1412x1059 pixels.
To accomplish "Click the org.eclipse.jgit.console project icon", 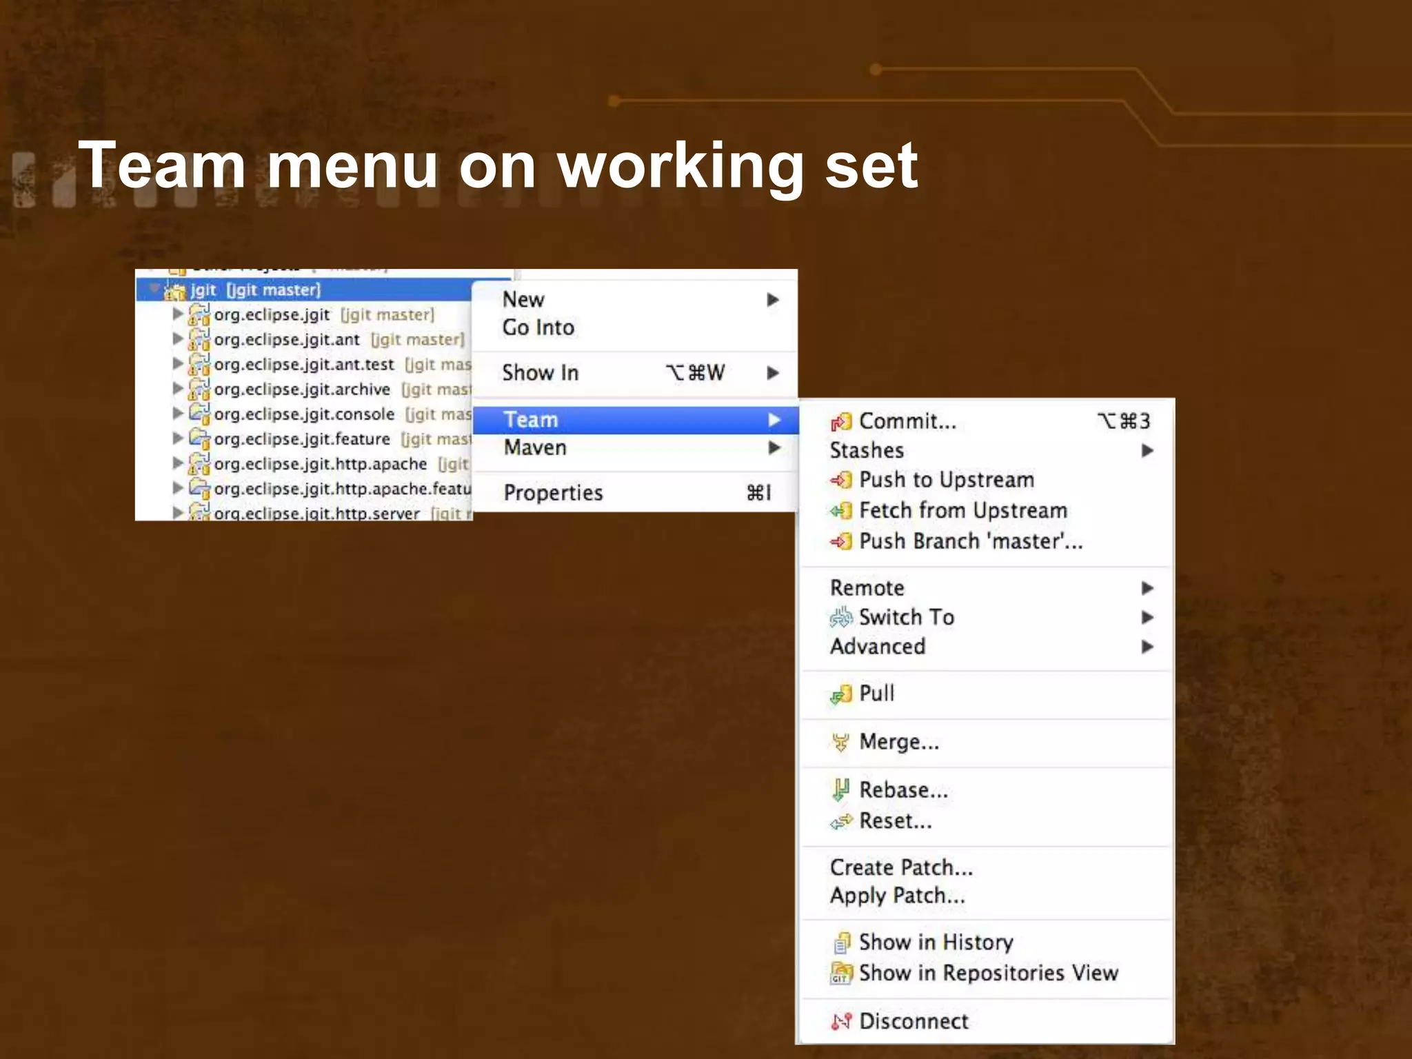I will 199,414.
